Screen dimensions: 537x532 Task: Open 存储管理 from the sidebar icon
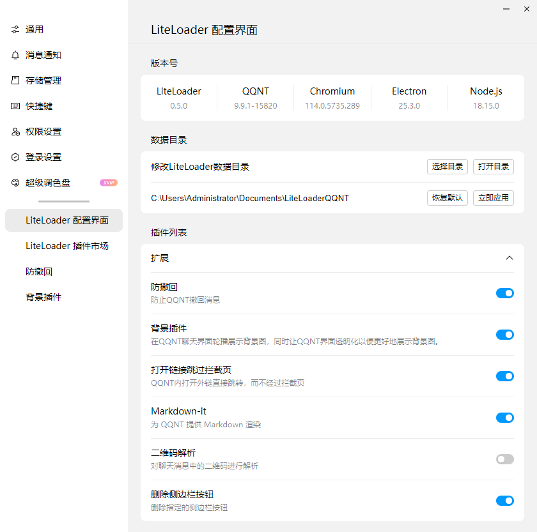[15, 80]
